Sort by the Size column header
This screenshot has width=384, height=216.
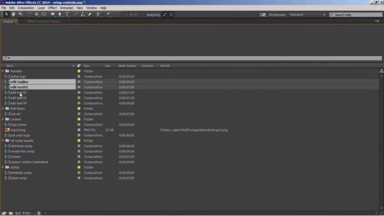click(108, 65)
